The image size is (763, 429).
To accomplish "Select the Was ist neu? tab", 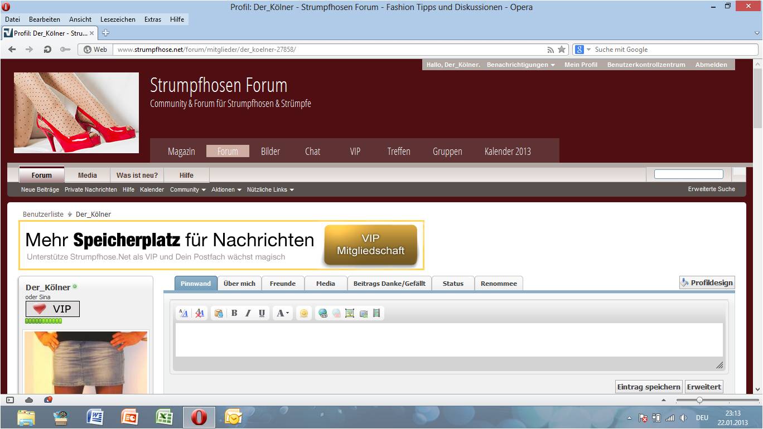I will (137, 175).
